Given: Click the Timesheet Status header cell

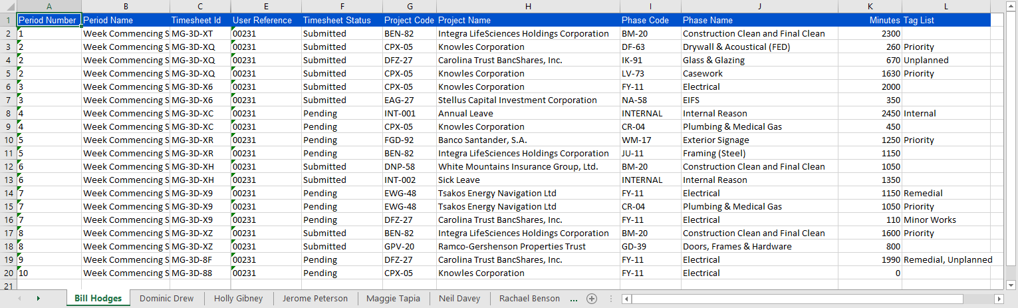Looking at the screenshot, I should 342,20.
